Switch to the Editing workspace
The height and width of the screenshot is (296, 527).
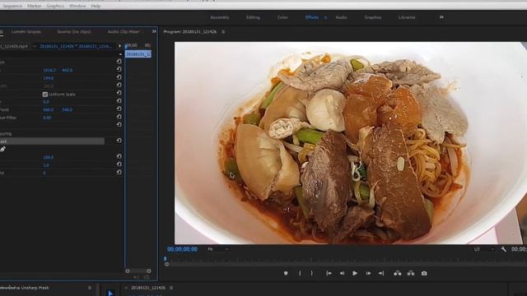(253, 17)
